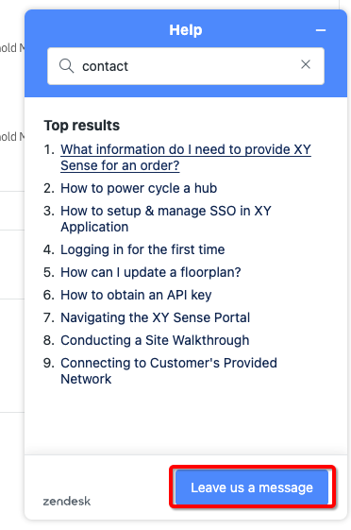Click the 'Top results' heading
Viewport: 351px width, 530px height.
coord(82,126)
